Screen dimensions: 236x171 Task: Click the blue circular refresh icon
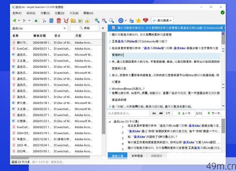121,20
